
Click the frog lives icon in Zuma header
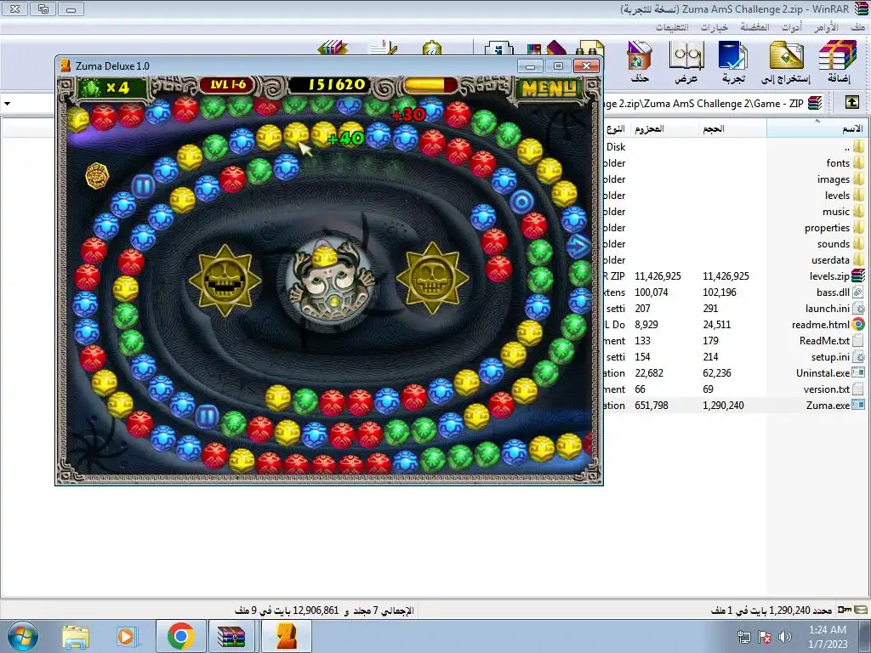90,87
